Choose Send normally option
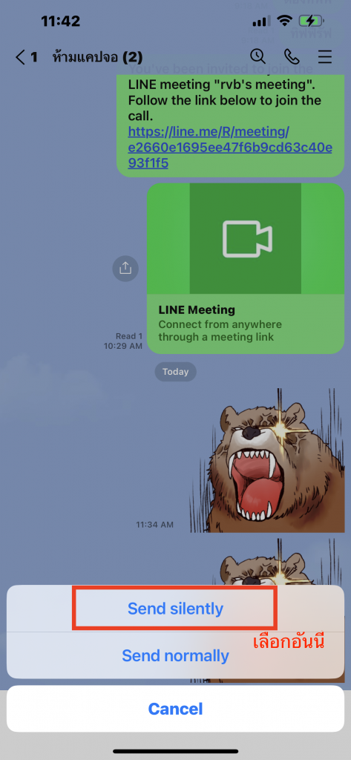The image size is (351, 760). pyautogui.click(x=175, y=655)
